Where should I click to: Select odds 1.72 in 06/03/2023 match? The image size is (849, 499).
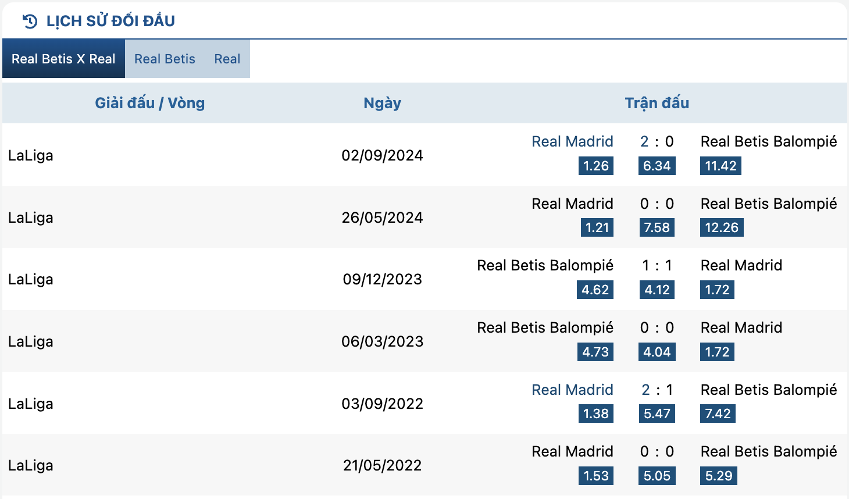coord(717,352)
